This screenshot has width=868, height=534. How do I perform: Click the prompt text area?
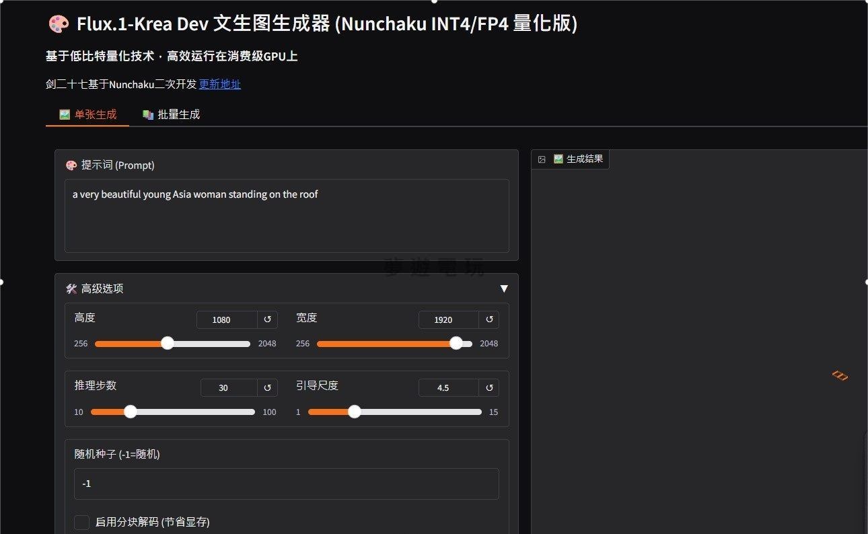point(287,215)
